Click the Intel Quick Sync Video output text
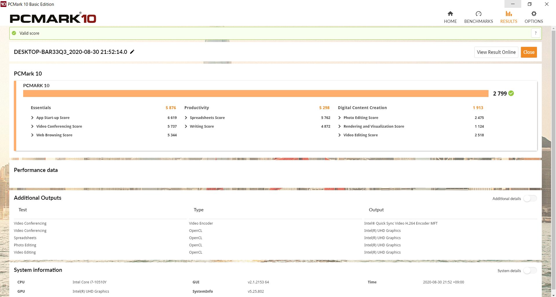Viewport: 556px width, 297px height. 401,223
